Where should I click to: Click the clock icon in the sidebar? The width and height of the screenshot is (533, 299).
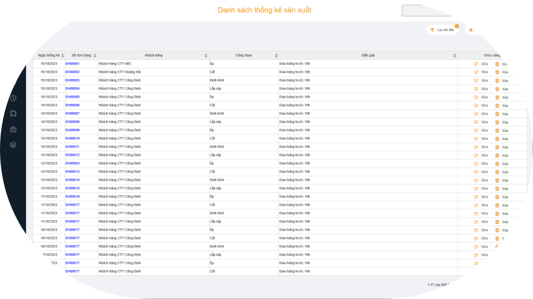[x=13, y=98]
